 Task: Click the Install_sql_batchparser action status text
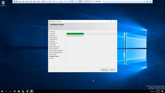[75, 36]
